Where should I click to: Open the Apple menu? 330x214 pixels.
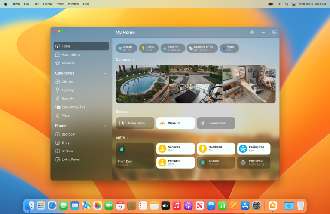pyautogui.click(x=6, y=4)
